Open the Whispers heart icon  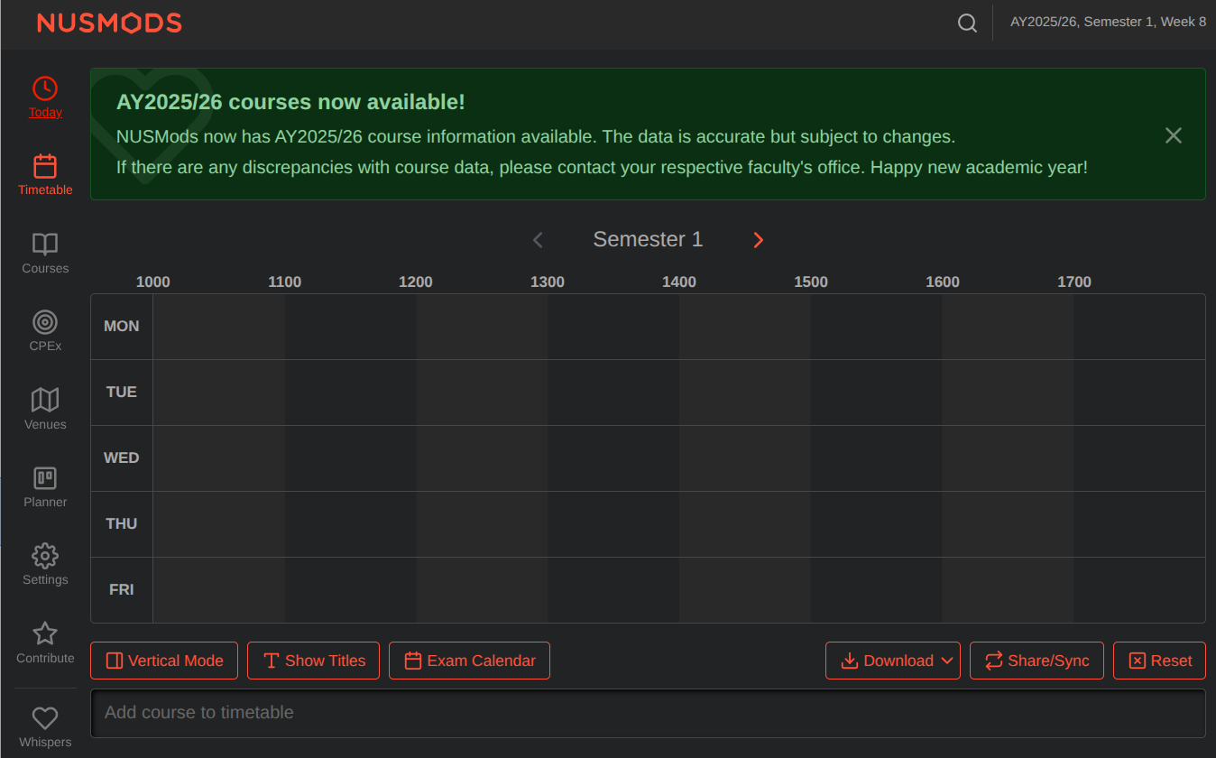(x=45, y=718)
